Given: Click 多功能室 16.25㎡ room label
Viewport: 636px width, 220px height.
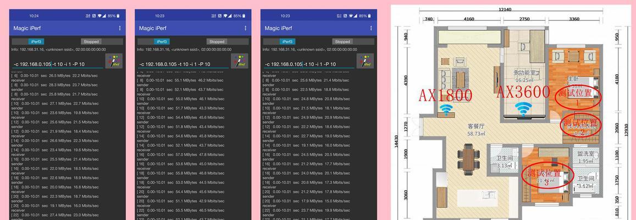Looking at the screenshot, I should coord(526,76).
